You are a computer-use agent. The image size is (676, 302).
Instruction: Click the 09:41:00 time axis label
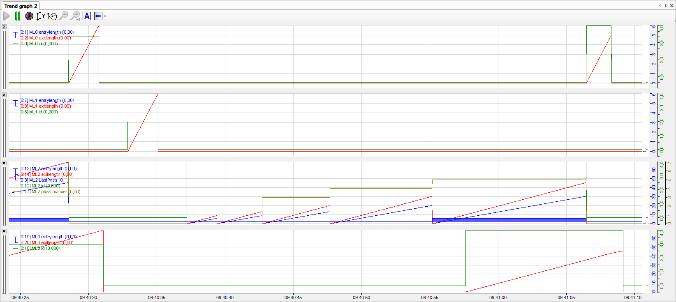(498, 297)
